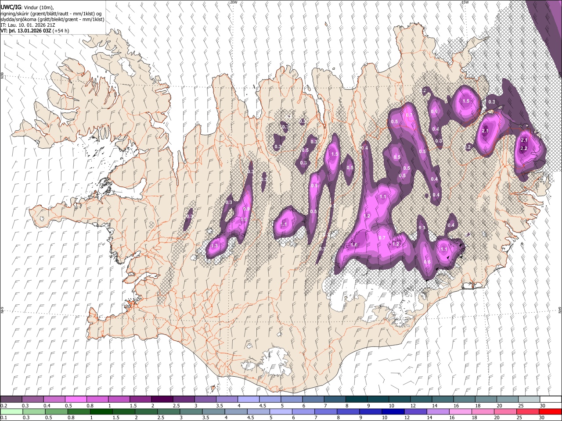Screen dimensions: 562x421
Task: Pick grey-green bottom-row swatch between 2.5 and 3
Action: 168,411
